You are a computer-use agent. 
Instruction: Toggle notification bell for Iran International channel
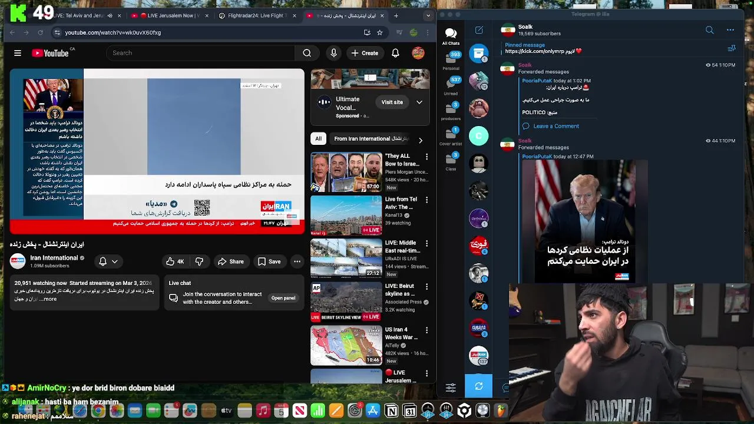[x=108, y=261]
